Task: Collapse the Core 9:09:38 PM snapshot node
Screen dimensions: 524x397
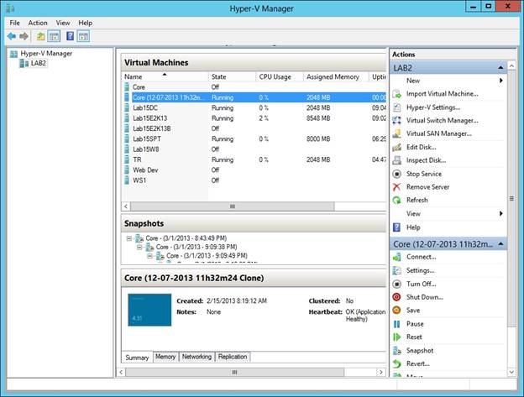Action: (x=139, y=247)
